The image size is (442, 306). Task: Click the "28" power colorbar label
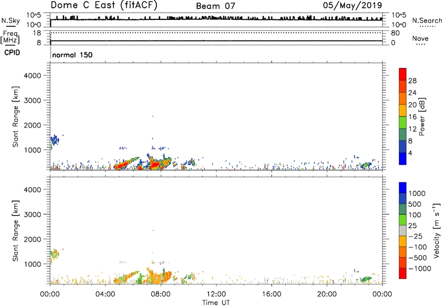pyautogui.click(x=412, y=81)
